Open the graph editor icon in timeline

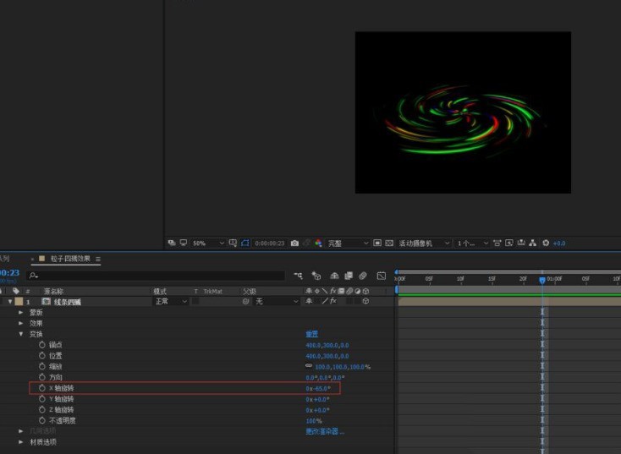(382, 276)
